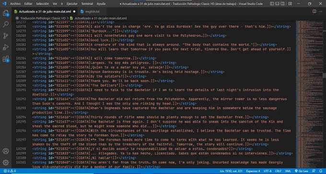
Task: Toggle the primary side bar layout icon
Action: [x=272, y=4]
